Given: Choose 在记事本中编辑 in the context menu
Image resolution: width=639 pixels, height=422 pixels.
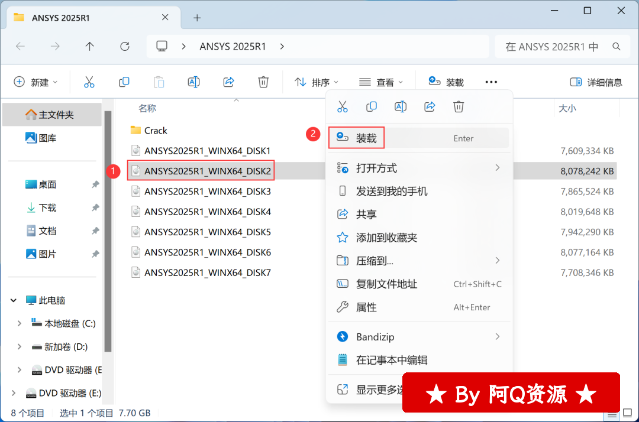Looking at the screenshot, I should pos(419,360).
